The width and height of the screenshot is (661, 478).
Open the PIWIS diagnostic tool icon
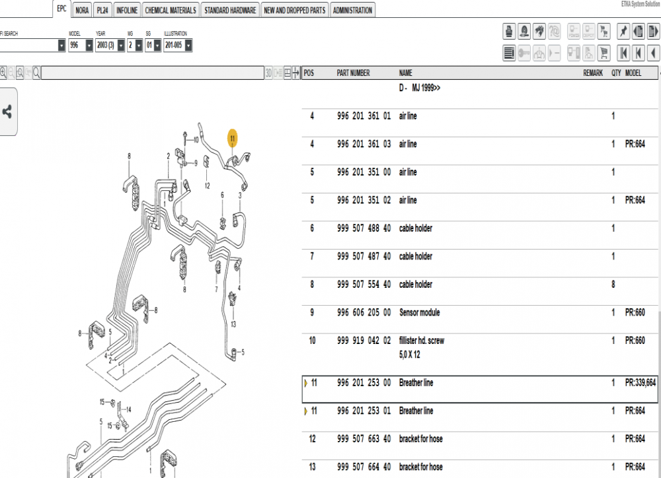pyautogui.click(x=574, y=31)
